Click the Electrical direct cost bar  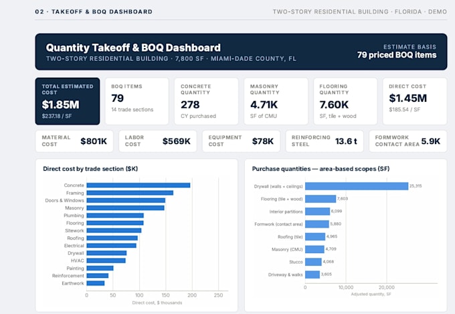click(x=112, y=246)
